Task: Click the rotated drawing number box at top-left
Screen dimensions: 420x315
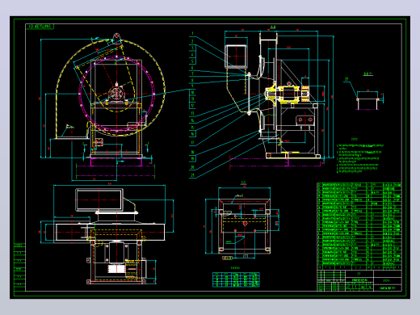Action: (x=40, y=27)
